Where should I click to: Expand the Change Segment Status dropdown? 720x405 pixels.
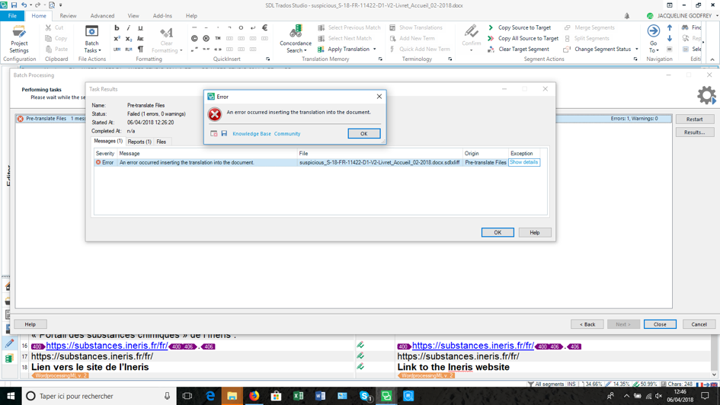coord(637,49)
